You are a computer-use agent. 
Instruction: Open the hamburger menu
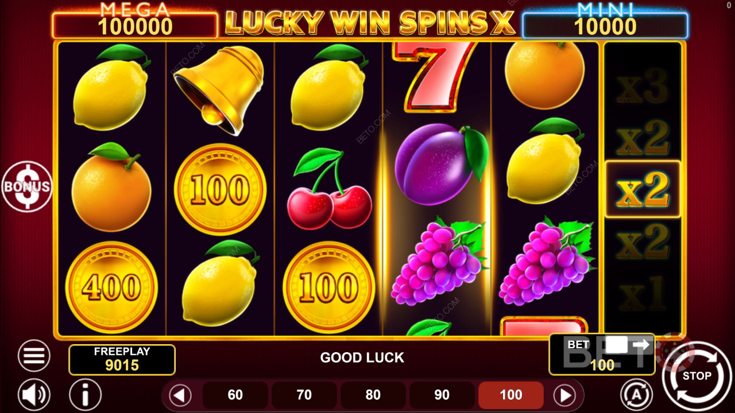(x=34, y=356)
